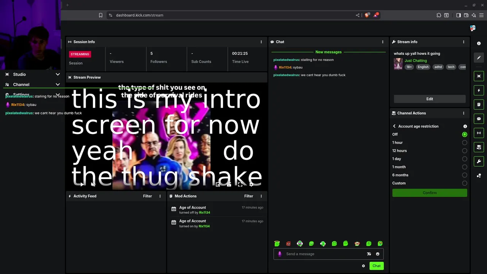
Task: Open chat settings gear icon
Action: (x=363, y=266)
